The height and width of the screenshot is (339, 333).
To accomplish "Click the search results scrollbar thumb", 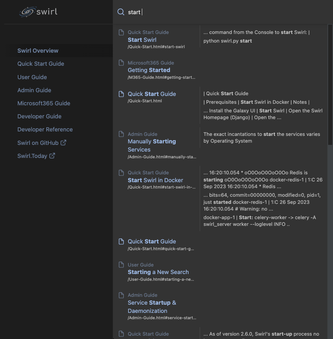I will coord(330,85).
